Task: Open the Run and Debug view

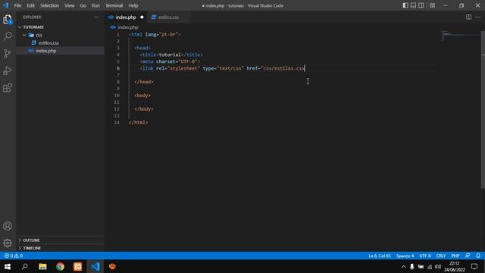Action: (x=8, y=71)
